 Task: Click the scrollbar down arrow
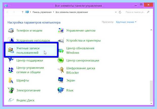[x=151, y=103]
